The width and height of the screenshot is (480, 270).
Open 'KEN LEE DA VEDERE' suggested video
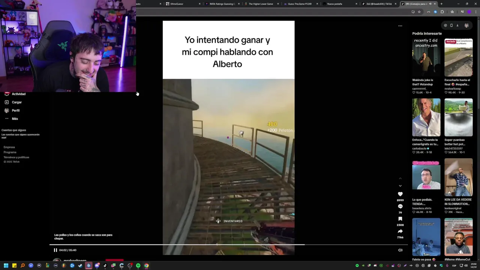459,177
